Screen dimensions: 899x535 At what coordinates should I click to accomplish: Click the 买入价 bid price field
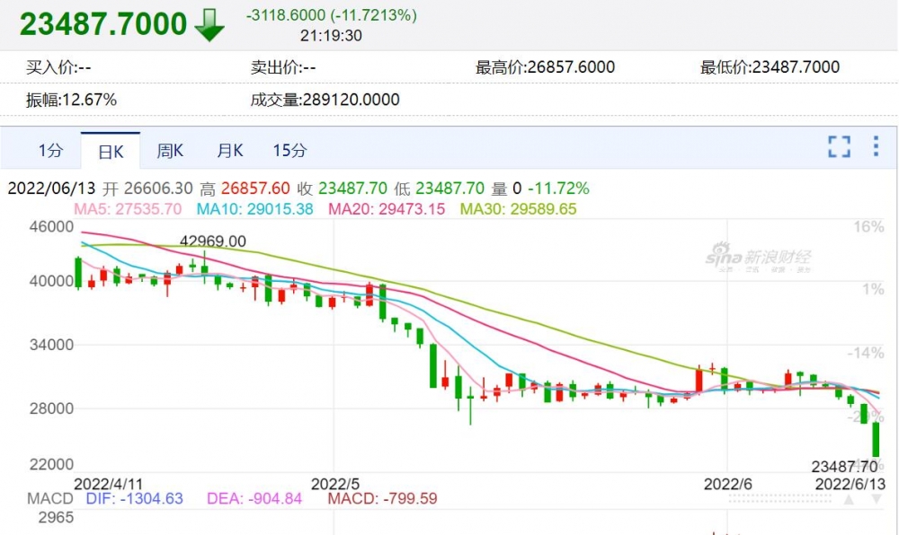58,67
